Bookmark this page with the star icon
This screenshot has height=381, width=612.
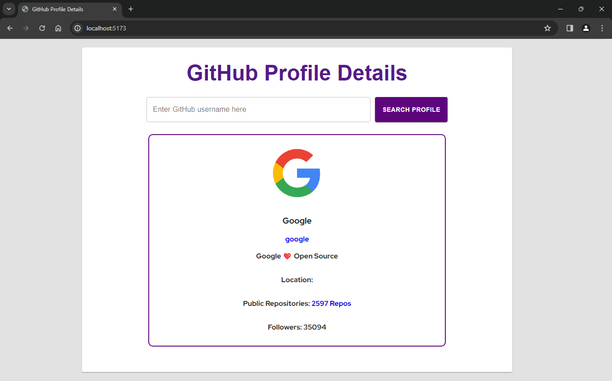click(x=547, y=28)
